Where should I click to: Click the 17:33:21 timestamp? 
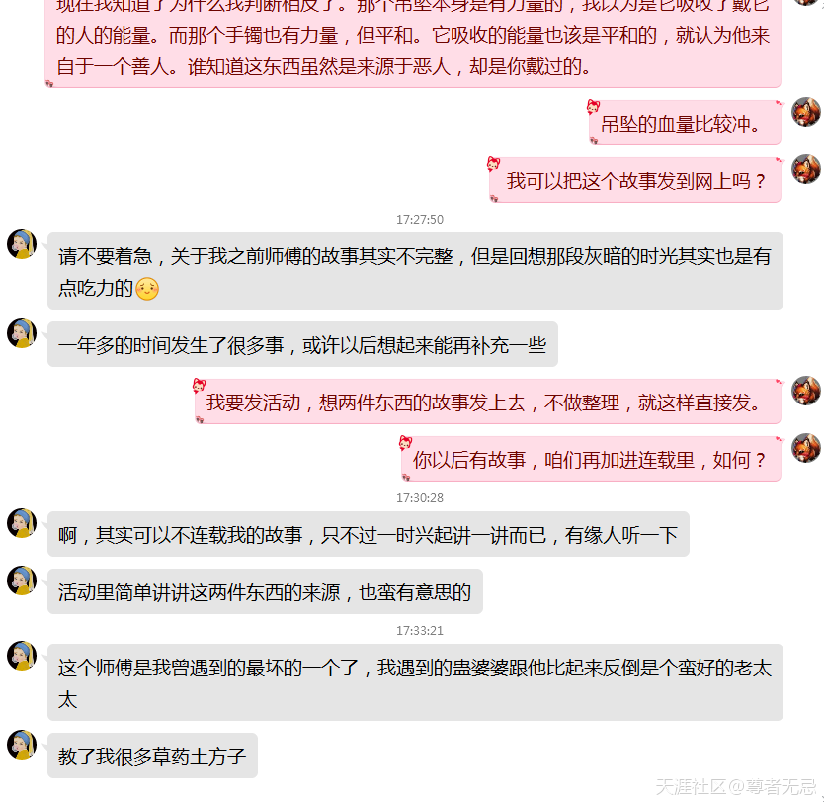pos(419,630)
